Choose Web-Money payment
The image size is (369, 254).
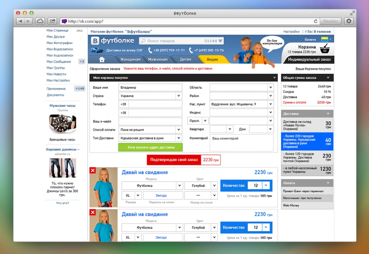click(x=307, y=205)
